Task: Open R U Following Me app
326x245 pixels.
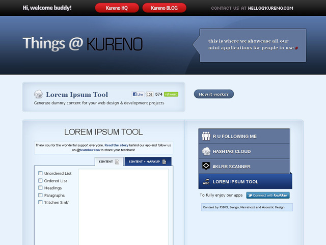Action: 244,136
